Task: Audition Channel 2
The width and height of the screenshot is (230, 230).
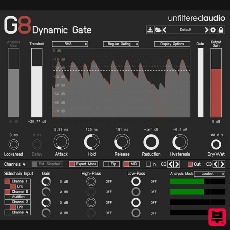Action: 18,197
